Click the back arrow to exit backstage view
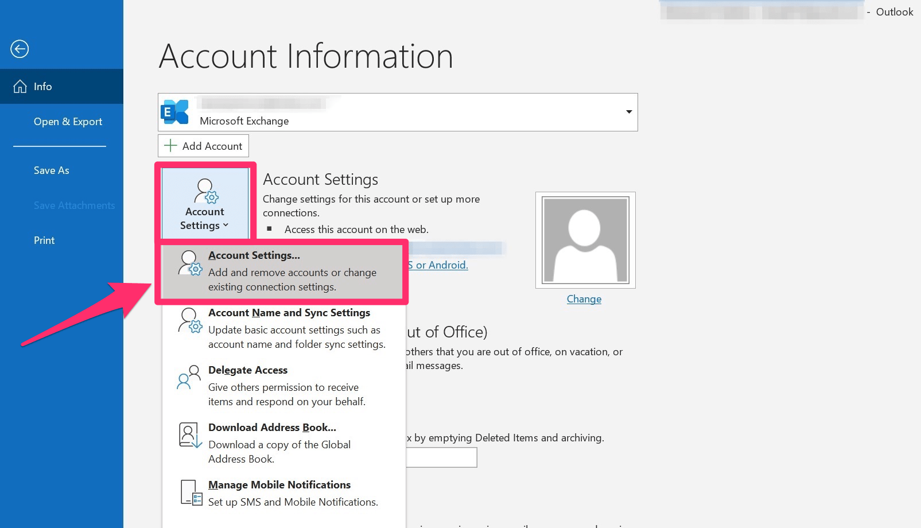Screen dimensions: 921x528 pyautogui.click(x=20, y=49)
